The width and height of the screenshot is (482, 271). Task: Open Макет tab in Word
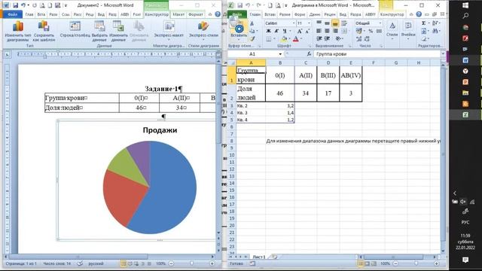[178, 14]
